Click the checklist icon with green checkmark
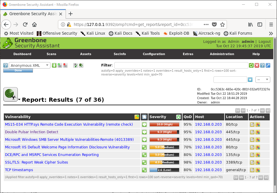Screen dimensions: 277x193 point(76,65)
